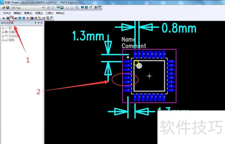Screen dimensions: 225x144
Task: Click the brush clear-highlight icon
Action: 90,7
